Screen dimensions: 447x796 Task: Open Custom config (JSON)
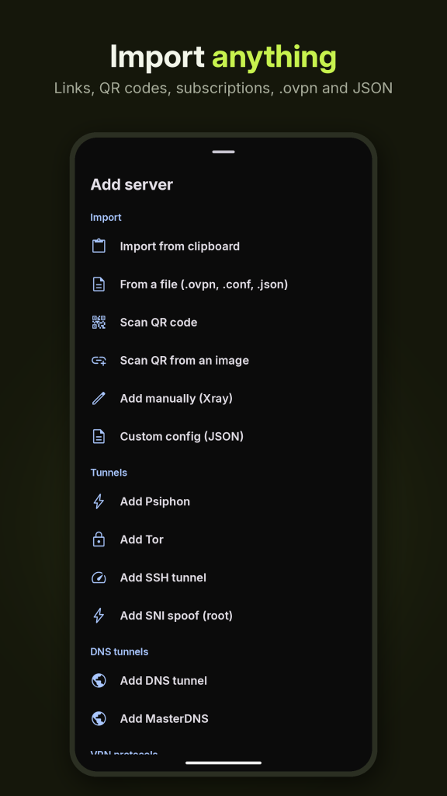pos(223,437)
